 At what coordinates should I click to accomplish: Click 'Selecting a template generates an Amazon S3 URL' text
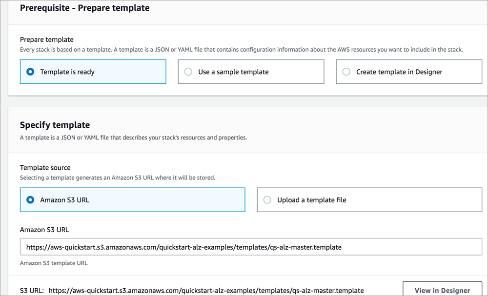[x=118, y=178]
